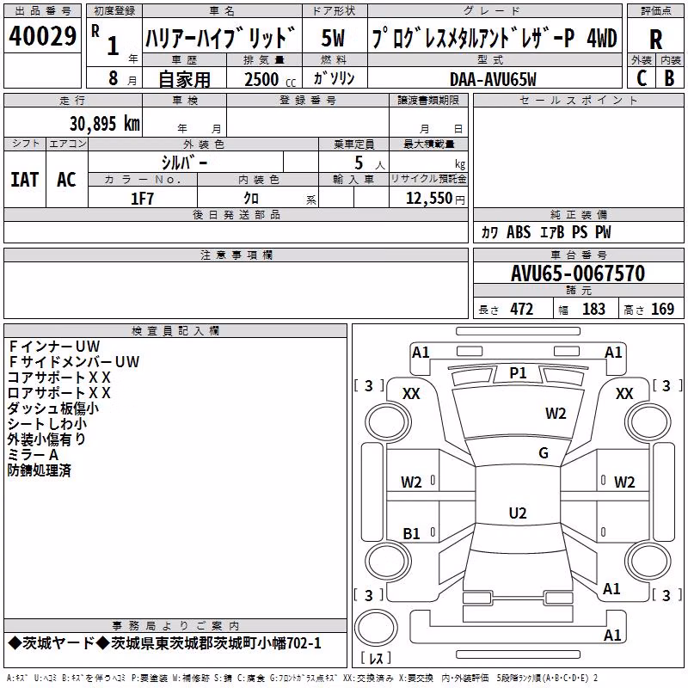Screen dimensions: 688x688
Task: Select note 防錆処理済
Action: [39, 470]
